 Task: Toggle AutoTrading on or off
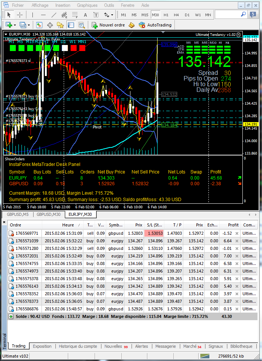[x=155, y=25]
